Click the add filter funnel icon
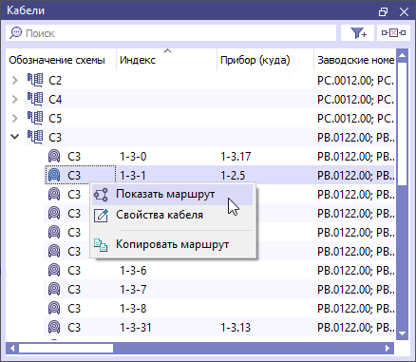416x362 pixels. 358,33
